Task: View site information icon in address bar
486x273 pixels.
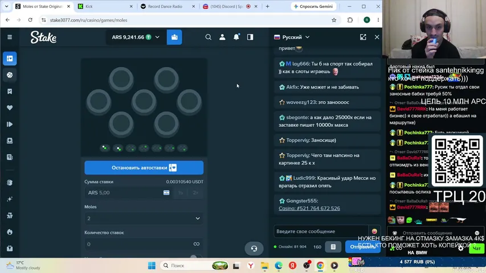Action: [x=44, y=20]
